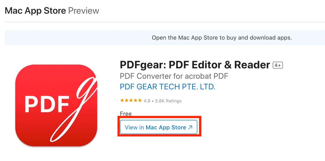325x161 pixels.
Task: Click the second star in the ratings display
Action: click(126, 100)
